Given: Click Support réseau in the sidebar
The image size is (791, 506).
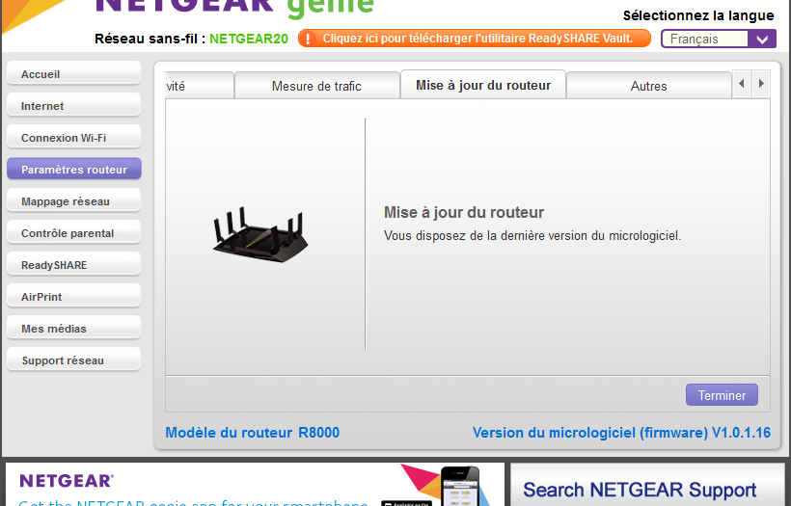Looking at the screenshot, I should point(73,360).
